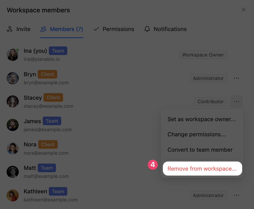
Task: Choose Convert to team member
Action: pos(200,150)
